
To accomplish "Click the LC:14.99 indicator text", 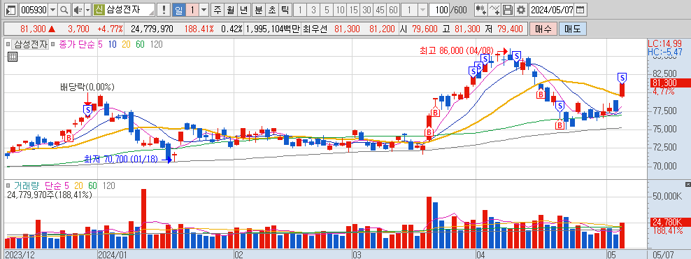I will pyautogui.click(x=664, y=43).
